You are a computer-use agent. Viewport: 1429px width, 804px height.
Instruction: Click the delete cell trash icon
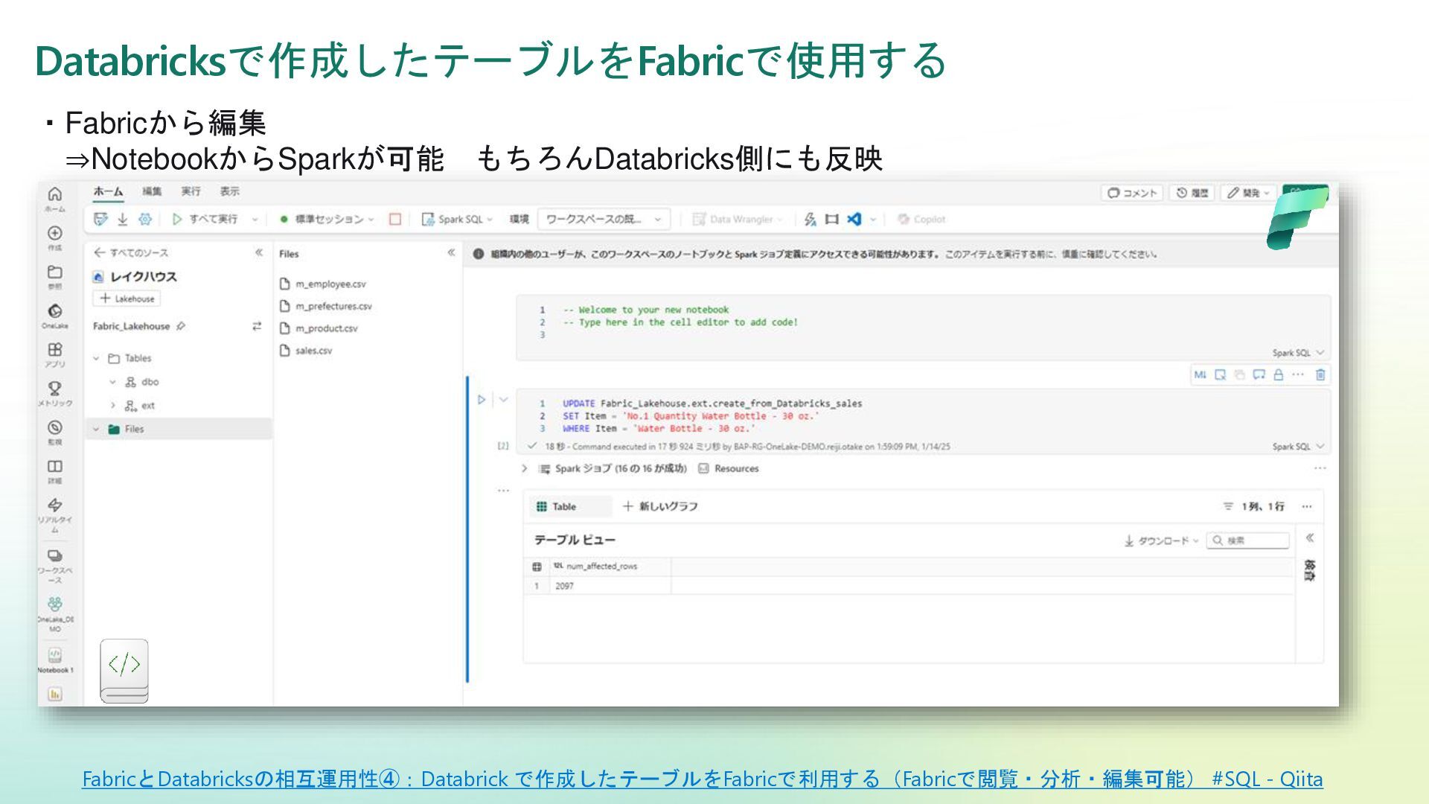pos(1320,374)
